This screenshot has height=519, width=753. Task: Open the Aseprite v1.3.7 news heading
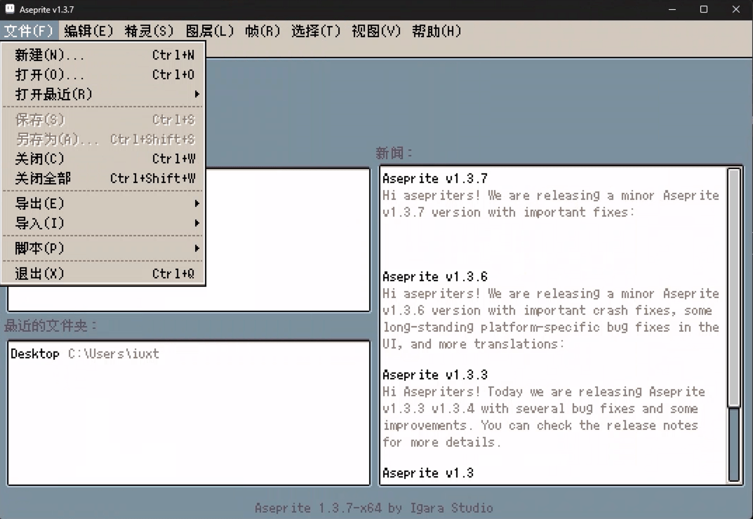coord(434,179)
